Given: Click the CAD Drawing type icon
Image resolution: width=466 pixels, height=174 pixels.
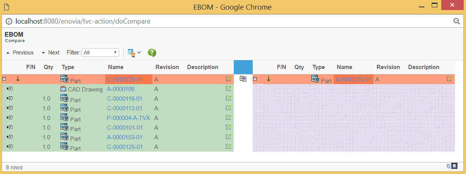Looking at the screenshot, I should (x=64, y=89).
